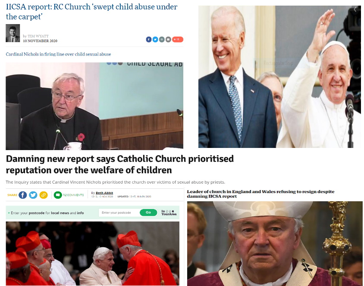Screen dimensions: 364x286
Task: Open the 12 COMMENTS link
Action: [73, 195]
